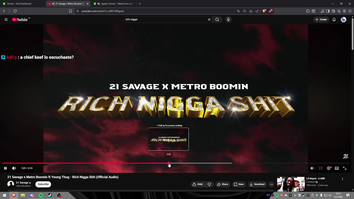Save the video to a playlist
354x199 pixels.
239,184
